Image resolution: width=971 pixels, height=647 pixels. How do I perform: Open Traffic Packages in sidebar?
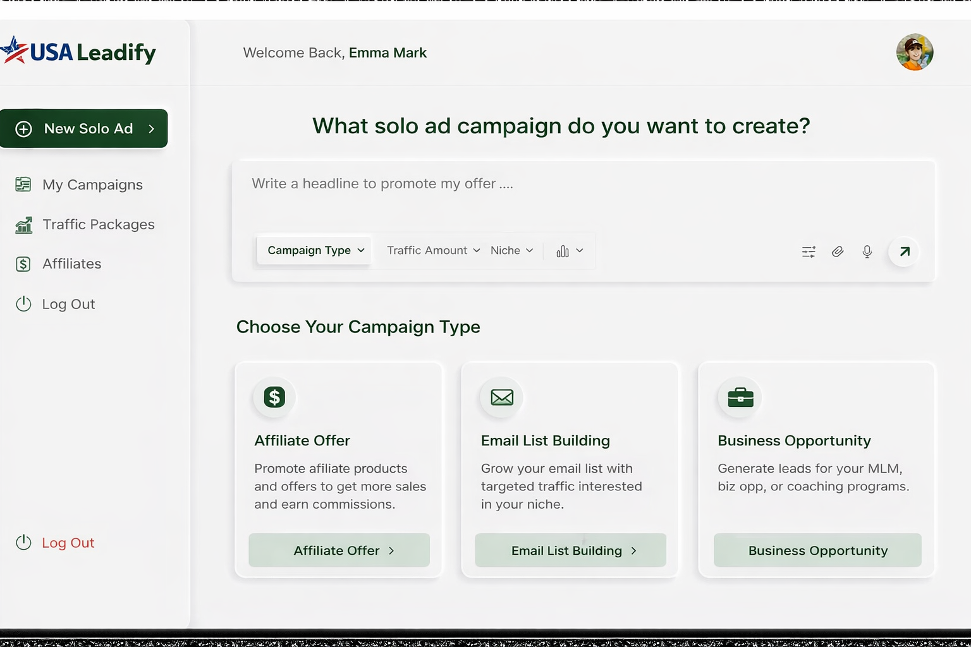tap(98, 224)
